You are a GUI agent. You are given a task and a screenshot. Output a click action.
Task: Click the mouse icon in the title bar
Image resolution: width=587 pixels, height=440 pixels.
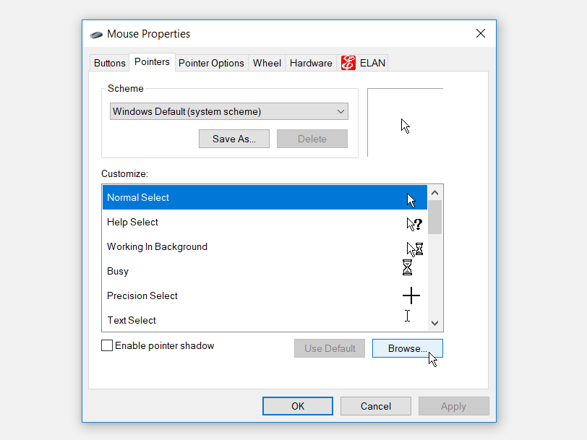click(95, 34)
